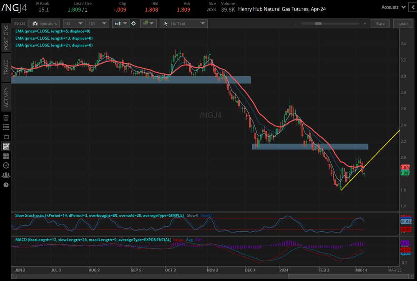This screenshot has height=281, width=417.
Task: Open the Indicators panel
Action: [x=44, y=24]
